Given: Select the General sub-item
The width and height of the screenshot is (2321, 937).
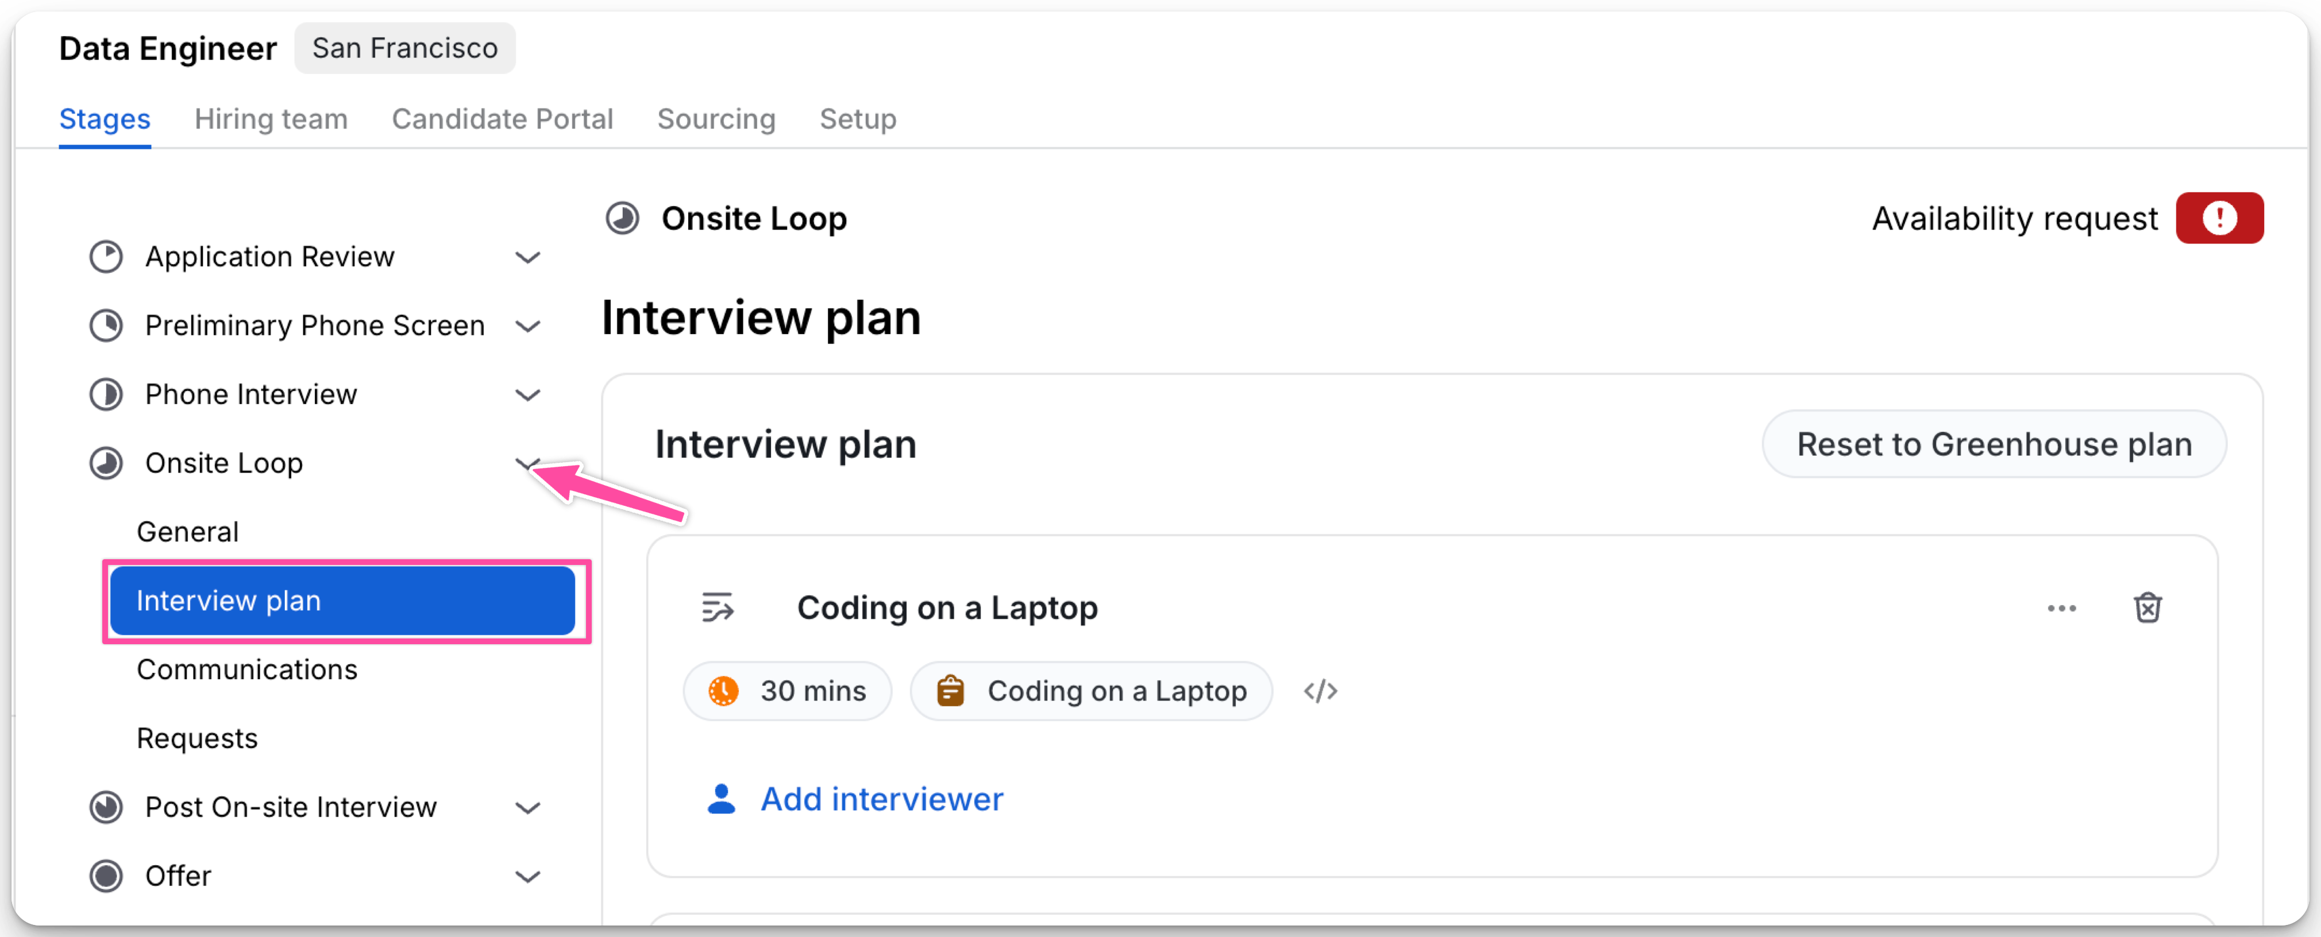Looking at the screenshot, I should (x=187, y=532).
